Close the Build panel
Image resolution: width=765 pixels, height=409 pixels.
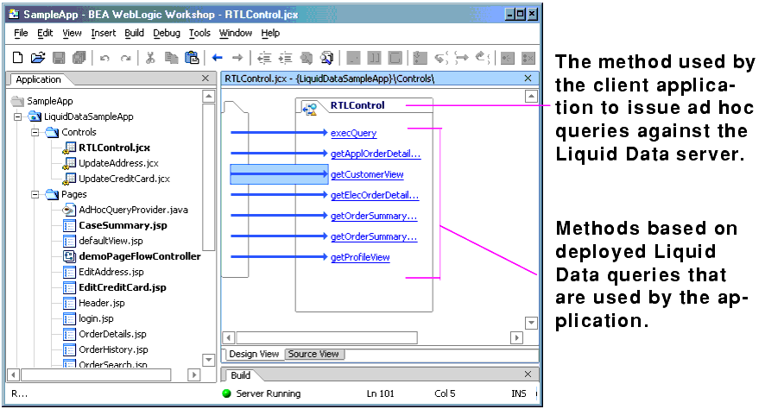point(528,374)
